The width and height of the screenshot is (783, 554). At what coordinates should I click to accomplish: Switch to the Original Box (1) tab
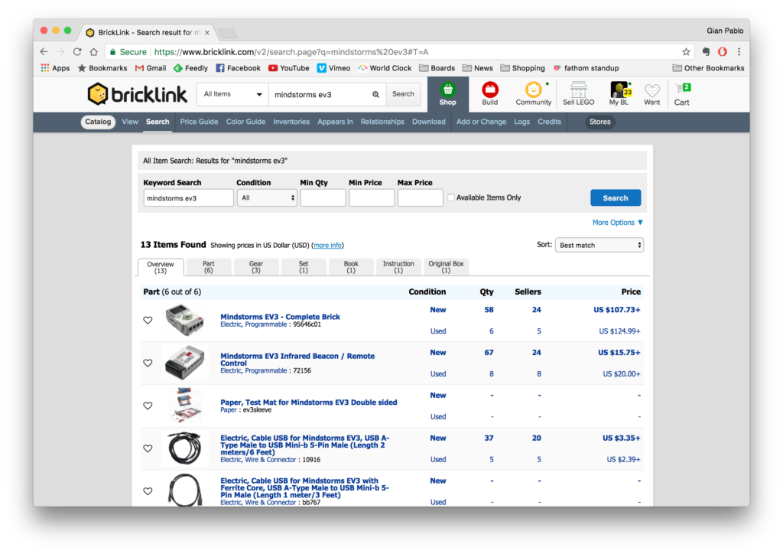(446, 267)
